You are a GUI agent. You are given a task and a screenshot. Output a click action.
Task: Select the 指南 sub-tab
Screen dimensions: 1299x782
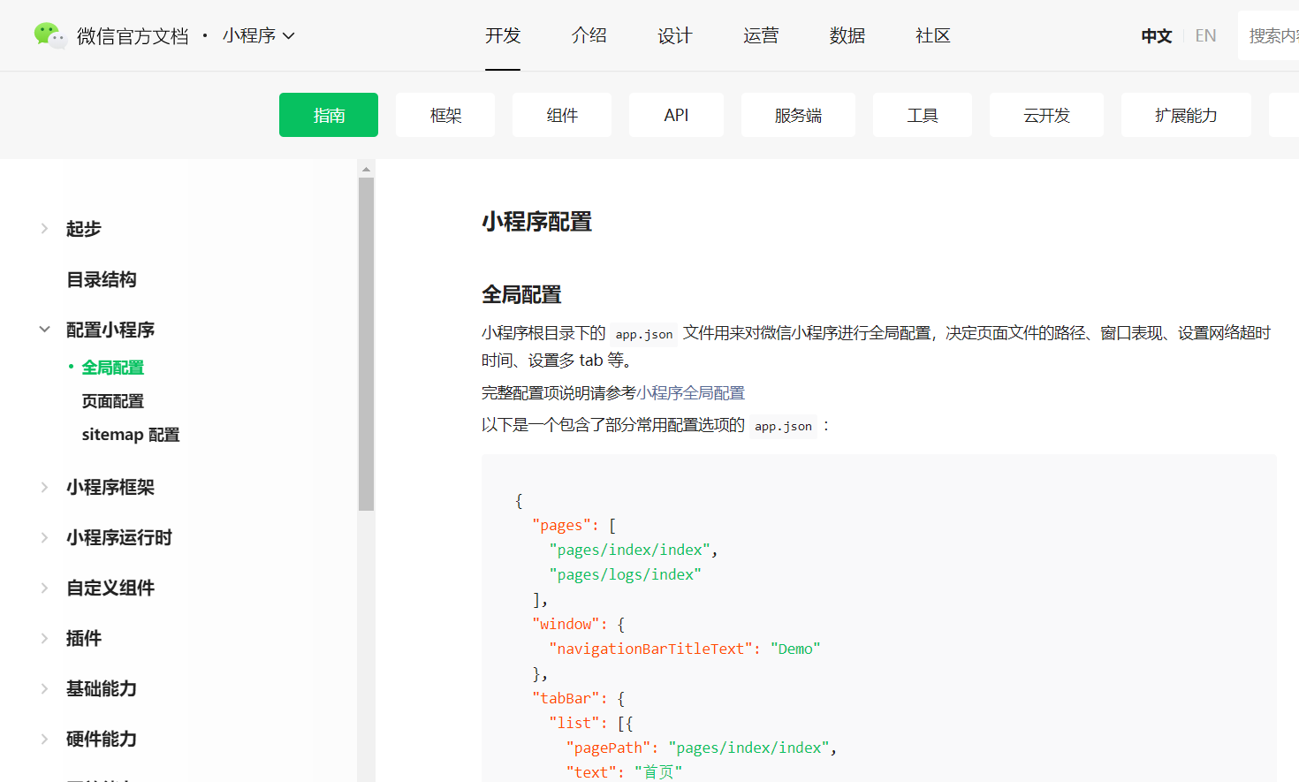pos(329,115)
